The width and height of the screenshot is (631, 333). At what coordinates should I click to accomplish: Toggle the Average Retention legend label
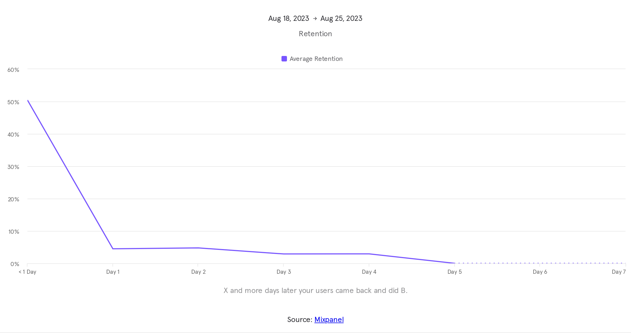[316, 59]
